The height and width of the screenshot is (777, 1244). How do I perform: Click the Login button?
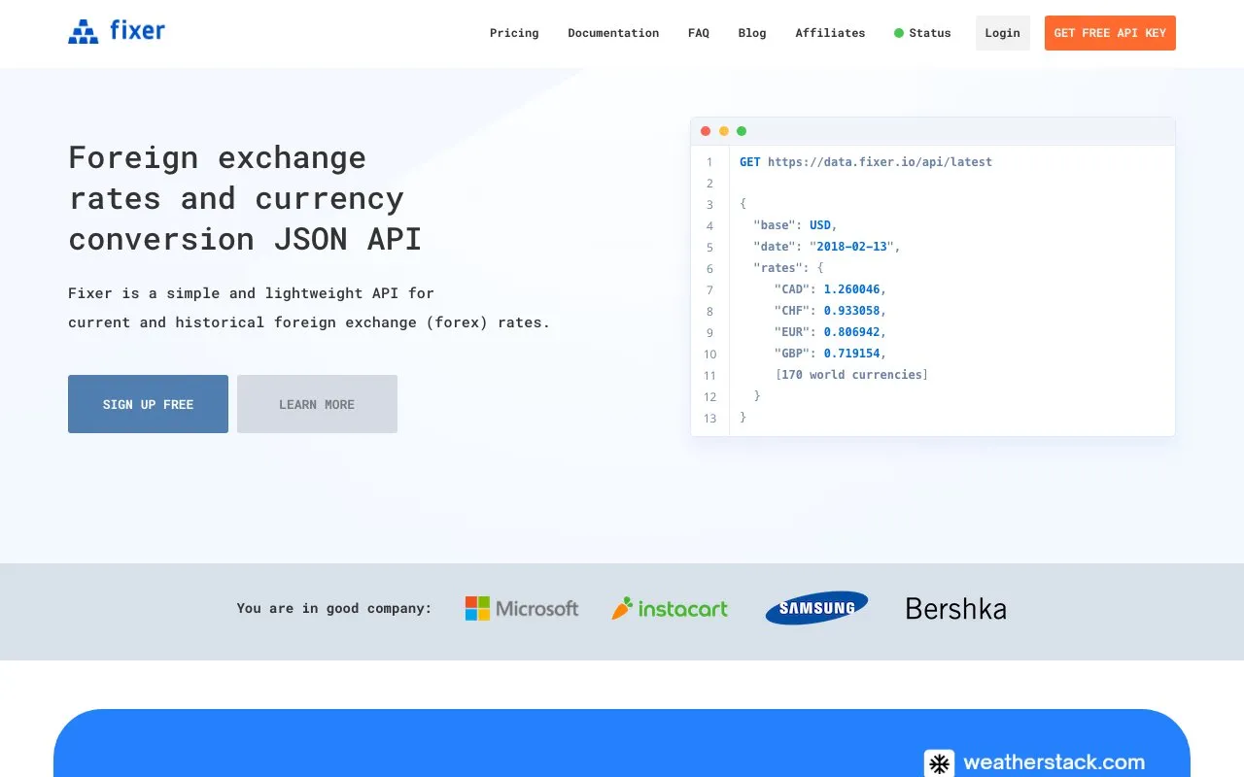coord(1003,33)
